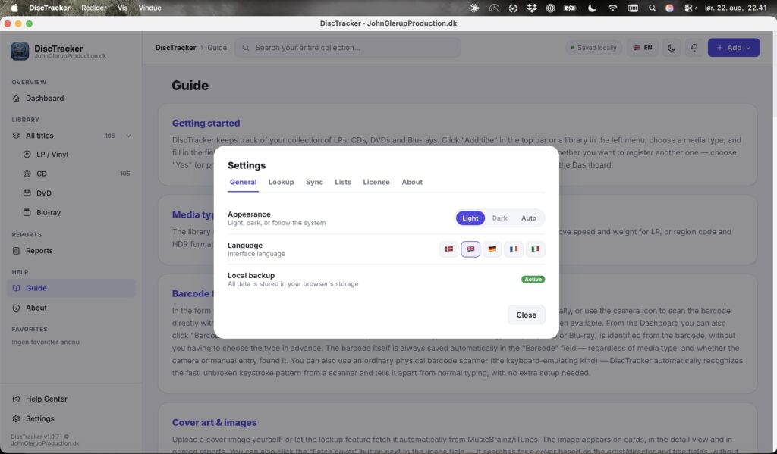Click the Guide breadcrumb label
The width and height of the screenshot is (777, 454).
click(x=217, y=48)
